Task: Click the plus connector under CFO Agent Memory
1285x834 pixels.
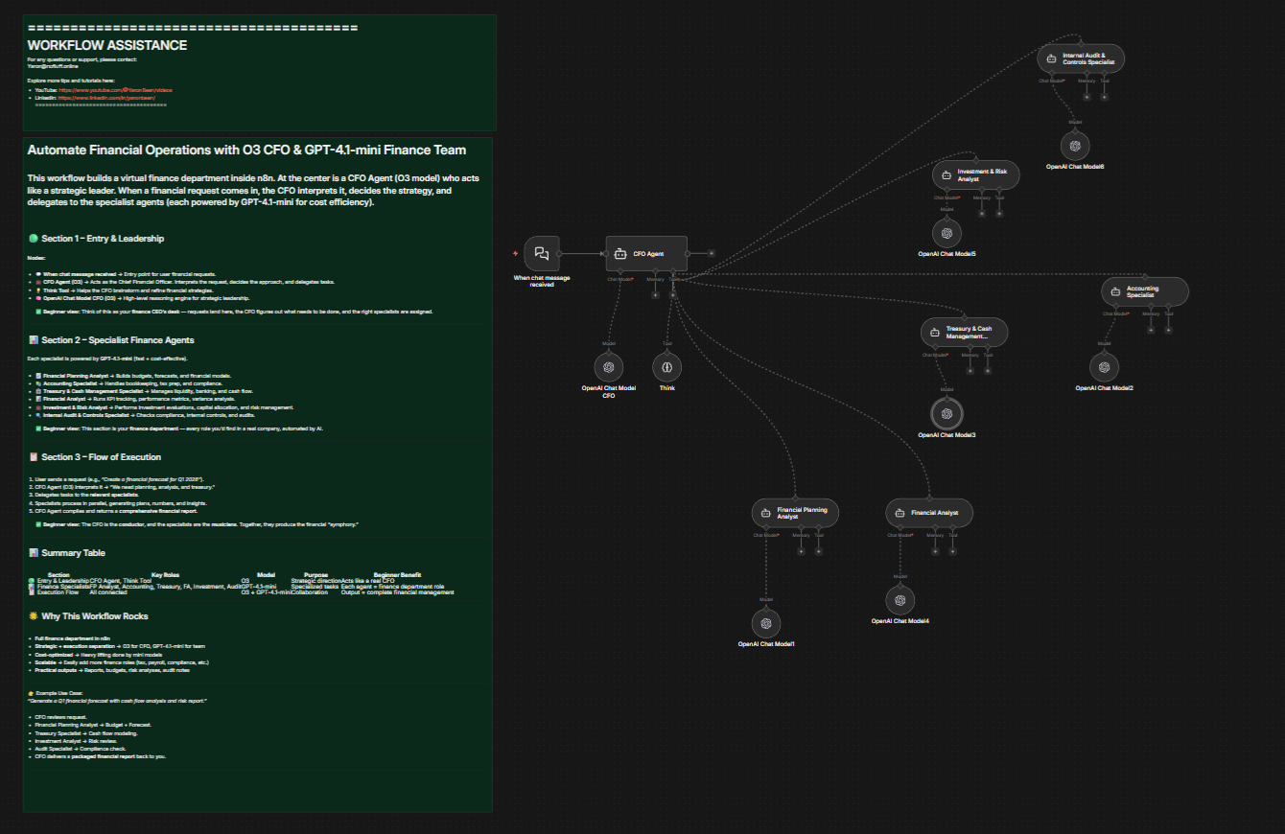Action: point(656,294)
